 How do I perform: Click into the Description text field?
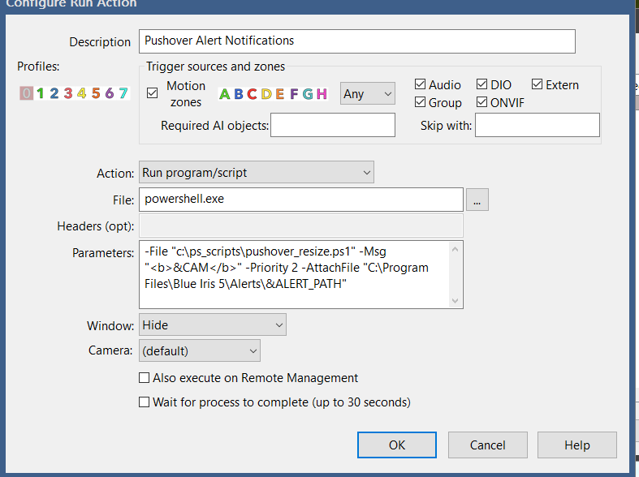click(x=357, y=41)
